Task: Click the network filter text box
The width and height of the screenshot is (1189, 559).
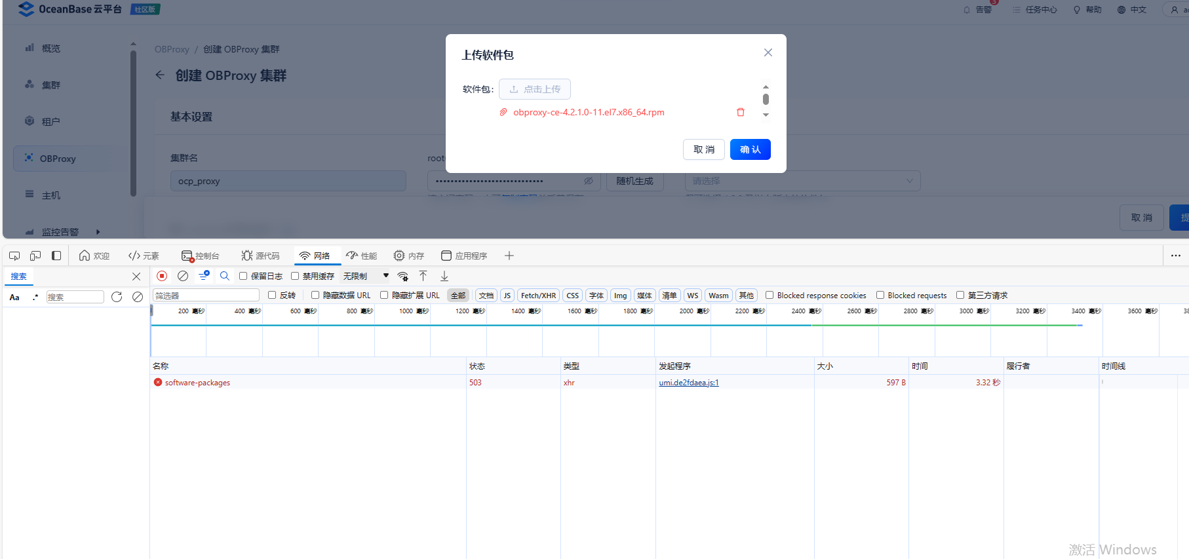Action: coord(206,296)
